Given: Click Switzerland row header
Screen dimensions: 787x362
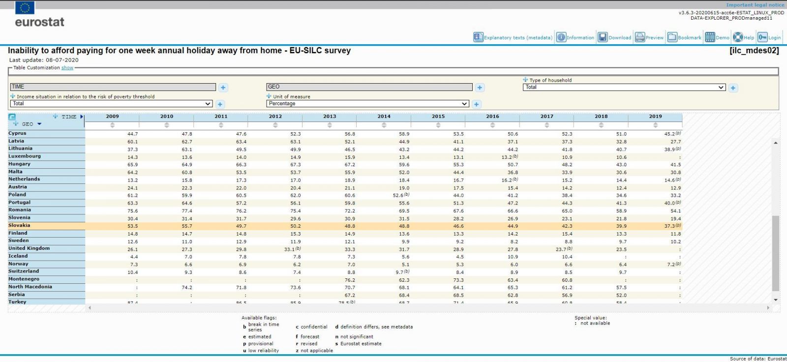Looking at the screenshot, I should click(x=47, y=271).
